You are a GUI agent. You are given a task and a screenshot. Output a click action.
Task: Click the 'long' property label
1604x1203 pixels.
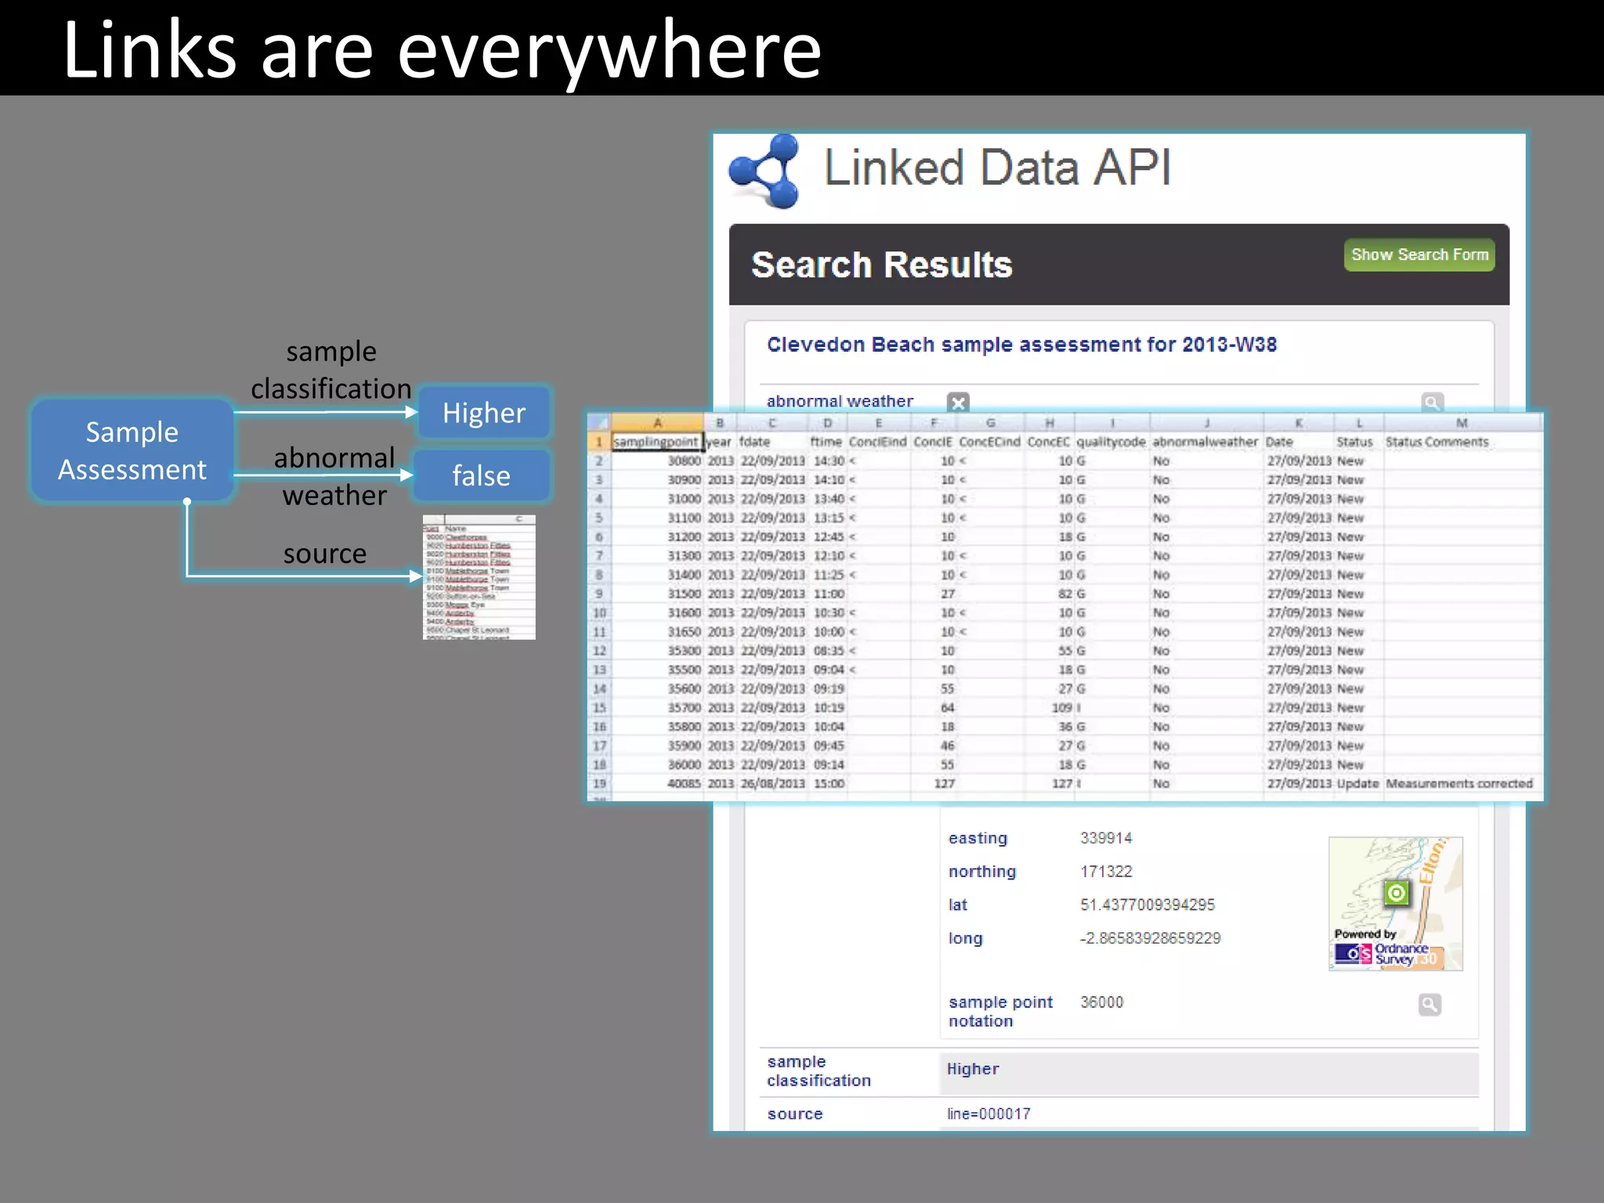point(965,938)
